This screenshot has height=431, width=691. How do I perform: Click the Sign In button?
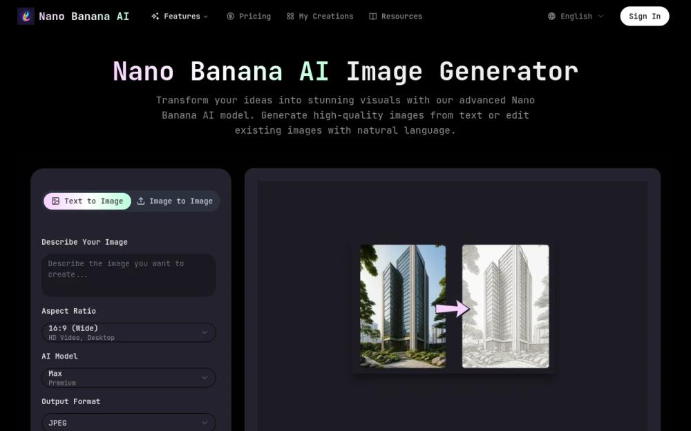click(x=645, y=17)
